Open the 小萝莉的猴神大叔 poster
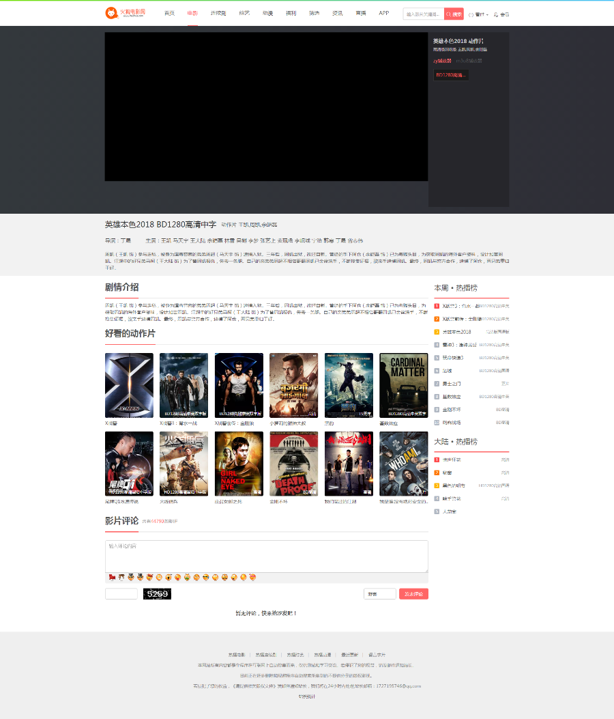The height and width of the screenshot is (719, 614). 294,385
